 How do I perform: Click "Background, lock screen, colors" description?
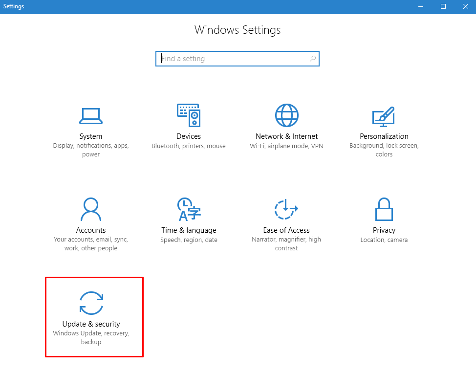(x=384, y=150)
